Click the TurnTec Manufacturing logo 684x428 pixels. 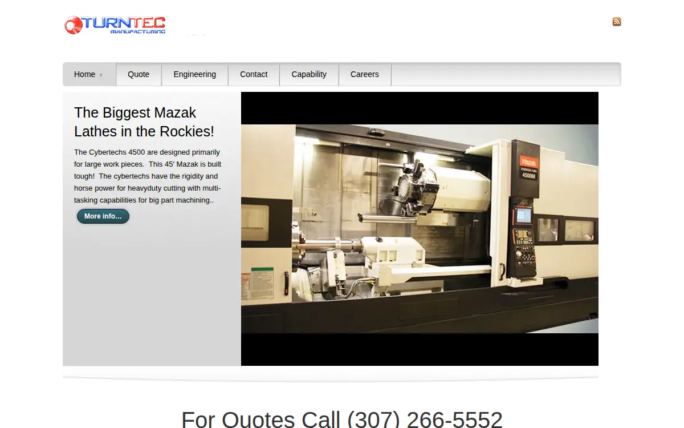tap(115, 25)
